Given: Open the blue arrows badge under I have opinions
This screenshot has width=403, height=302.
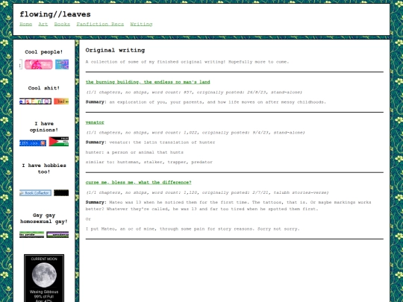Looking at the screenshot, I should pos(33,143).
